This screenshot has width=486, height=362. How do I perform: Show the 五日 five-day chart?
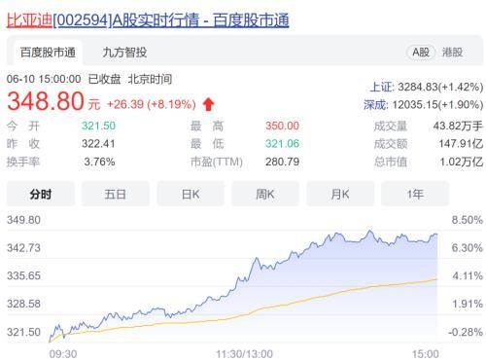116,195
